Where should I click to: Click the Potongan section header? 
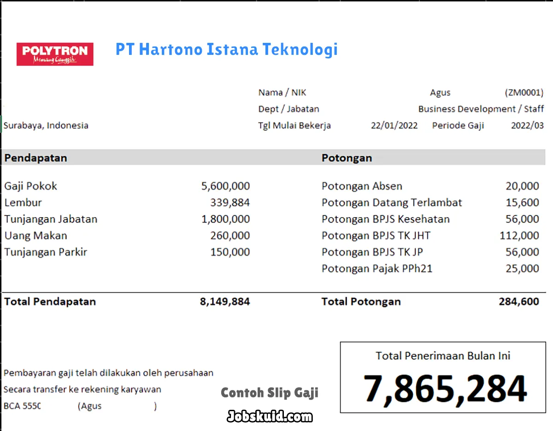tap(347, 158)
